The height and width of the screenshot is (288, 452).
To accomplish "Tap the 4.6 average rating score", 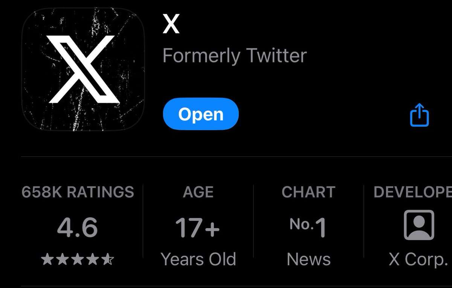I will click(78, 226).
